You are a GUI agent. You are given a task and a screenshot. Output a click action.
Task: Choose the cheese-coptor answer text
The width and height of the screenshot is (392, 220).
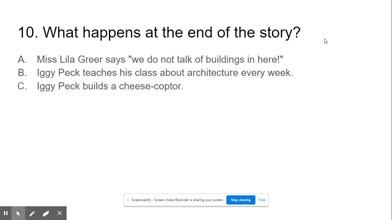click(110, 86)
